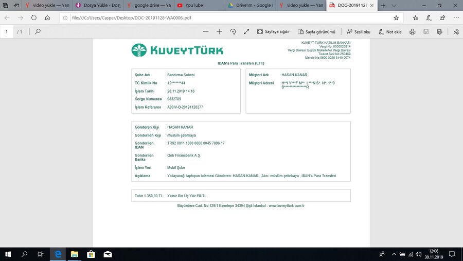Open the favorites hub icon

[416, 18]
